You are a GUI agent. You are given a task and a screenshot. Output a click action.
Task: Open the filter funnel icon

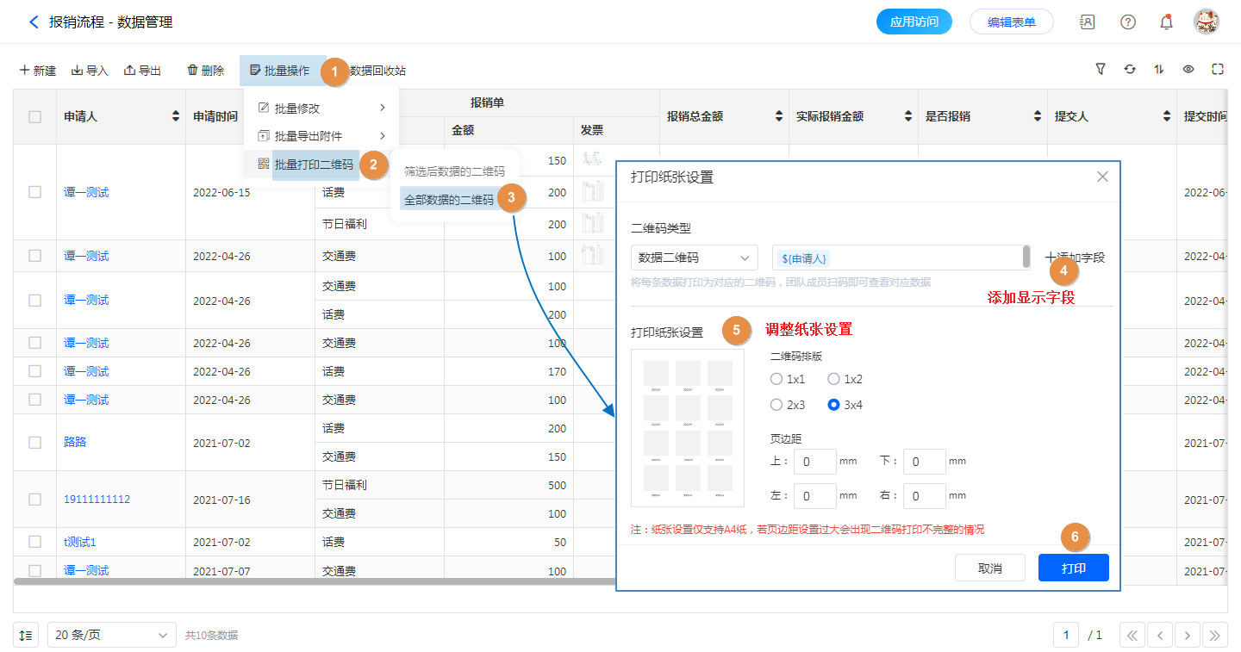click(x=1101, y=70)
